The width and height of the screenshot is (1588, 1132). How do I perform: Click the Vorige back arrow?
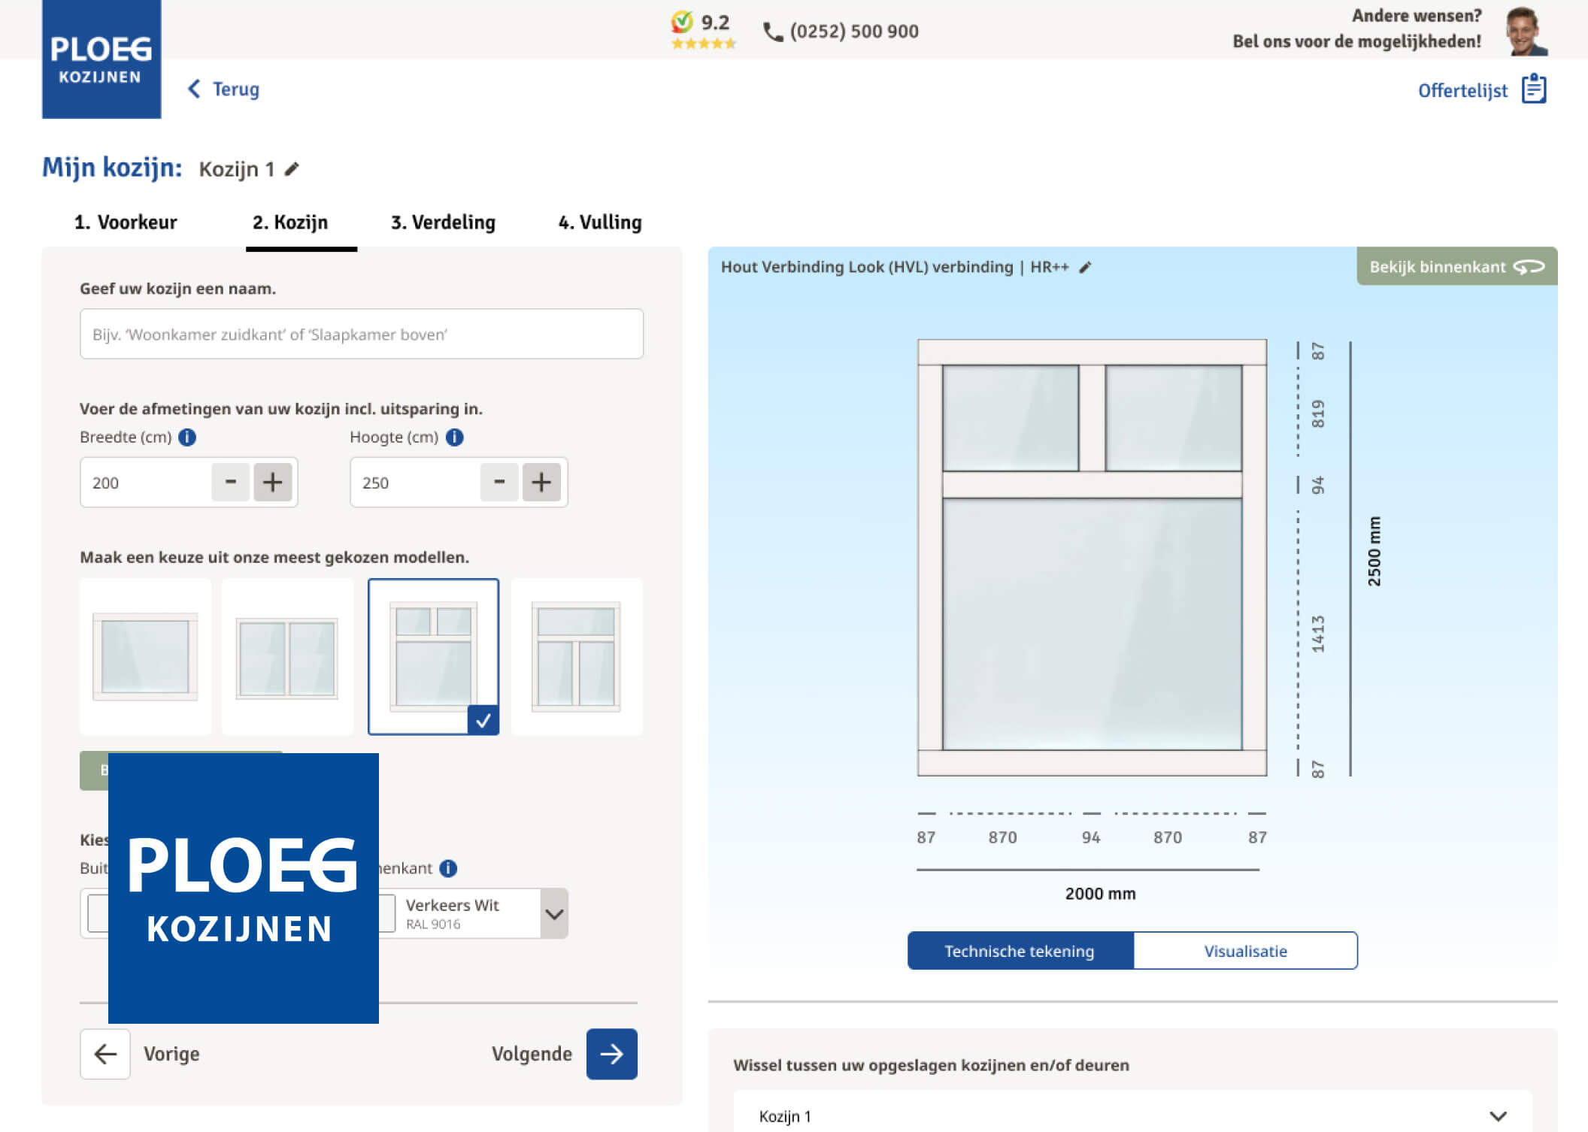pos(105,1054)
